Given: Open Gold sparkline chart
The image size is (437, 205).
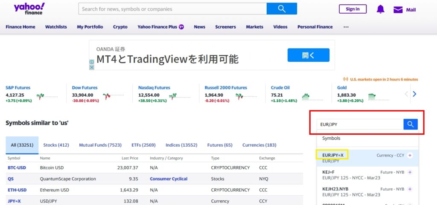Looking at the screenshot, I should click(379, 96).
